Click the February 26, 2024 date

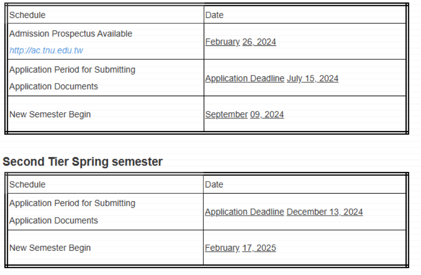pos(241,42)
